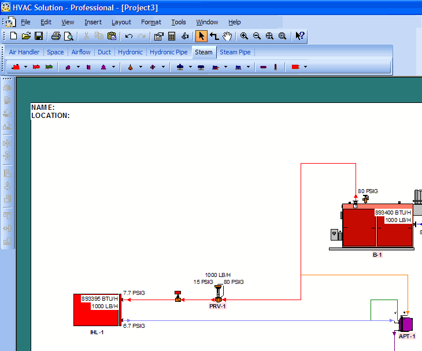Insert the purple valve component
This screenshot has width=422, height=351.
153,67
